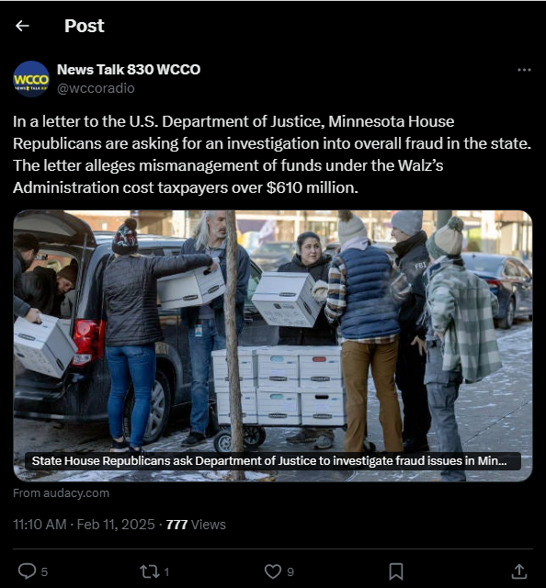Reply using the comment bubble icon
Screen dimensions: 546x588
(x=27, y=571)
